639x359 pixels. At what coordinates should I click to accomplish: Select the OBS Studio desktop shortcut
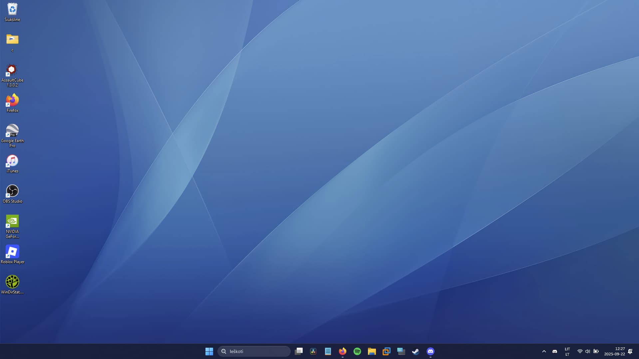point(12,192)
